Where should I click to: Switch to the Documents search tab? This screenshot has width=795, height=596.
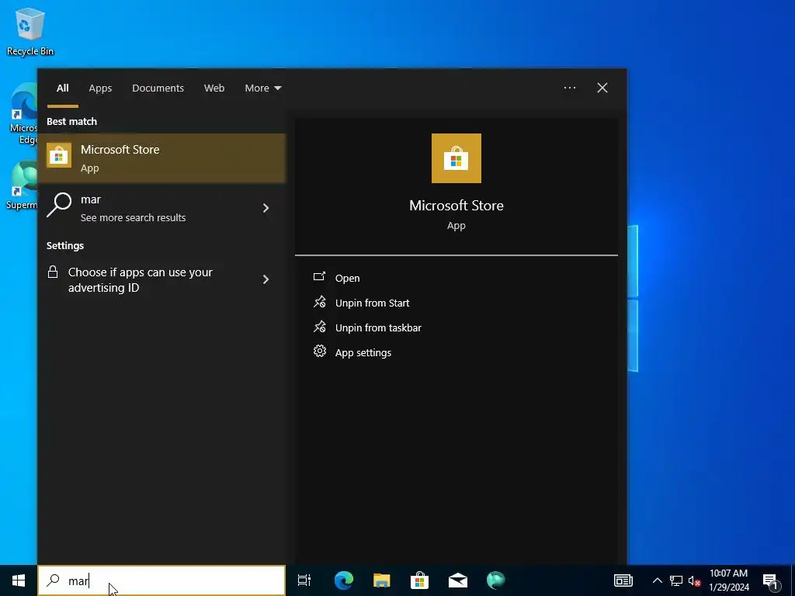point(158,88)
